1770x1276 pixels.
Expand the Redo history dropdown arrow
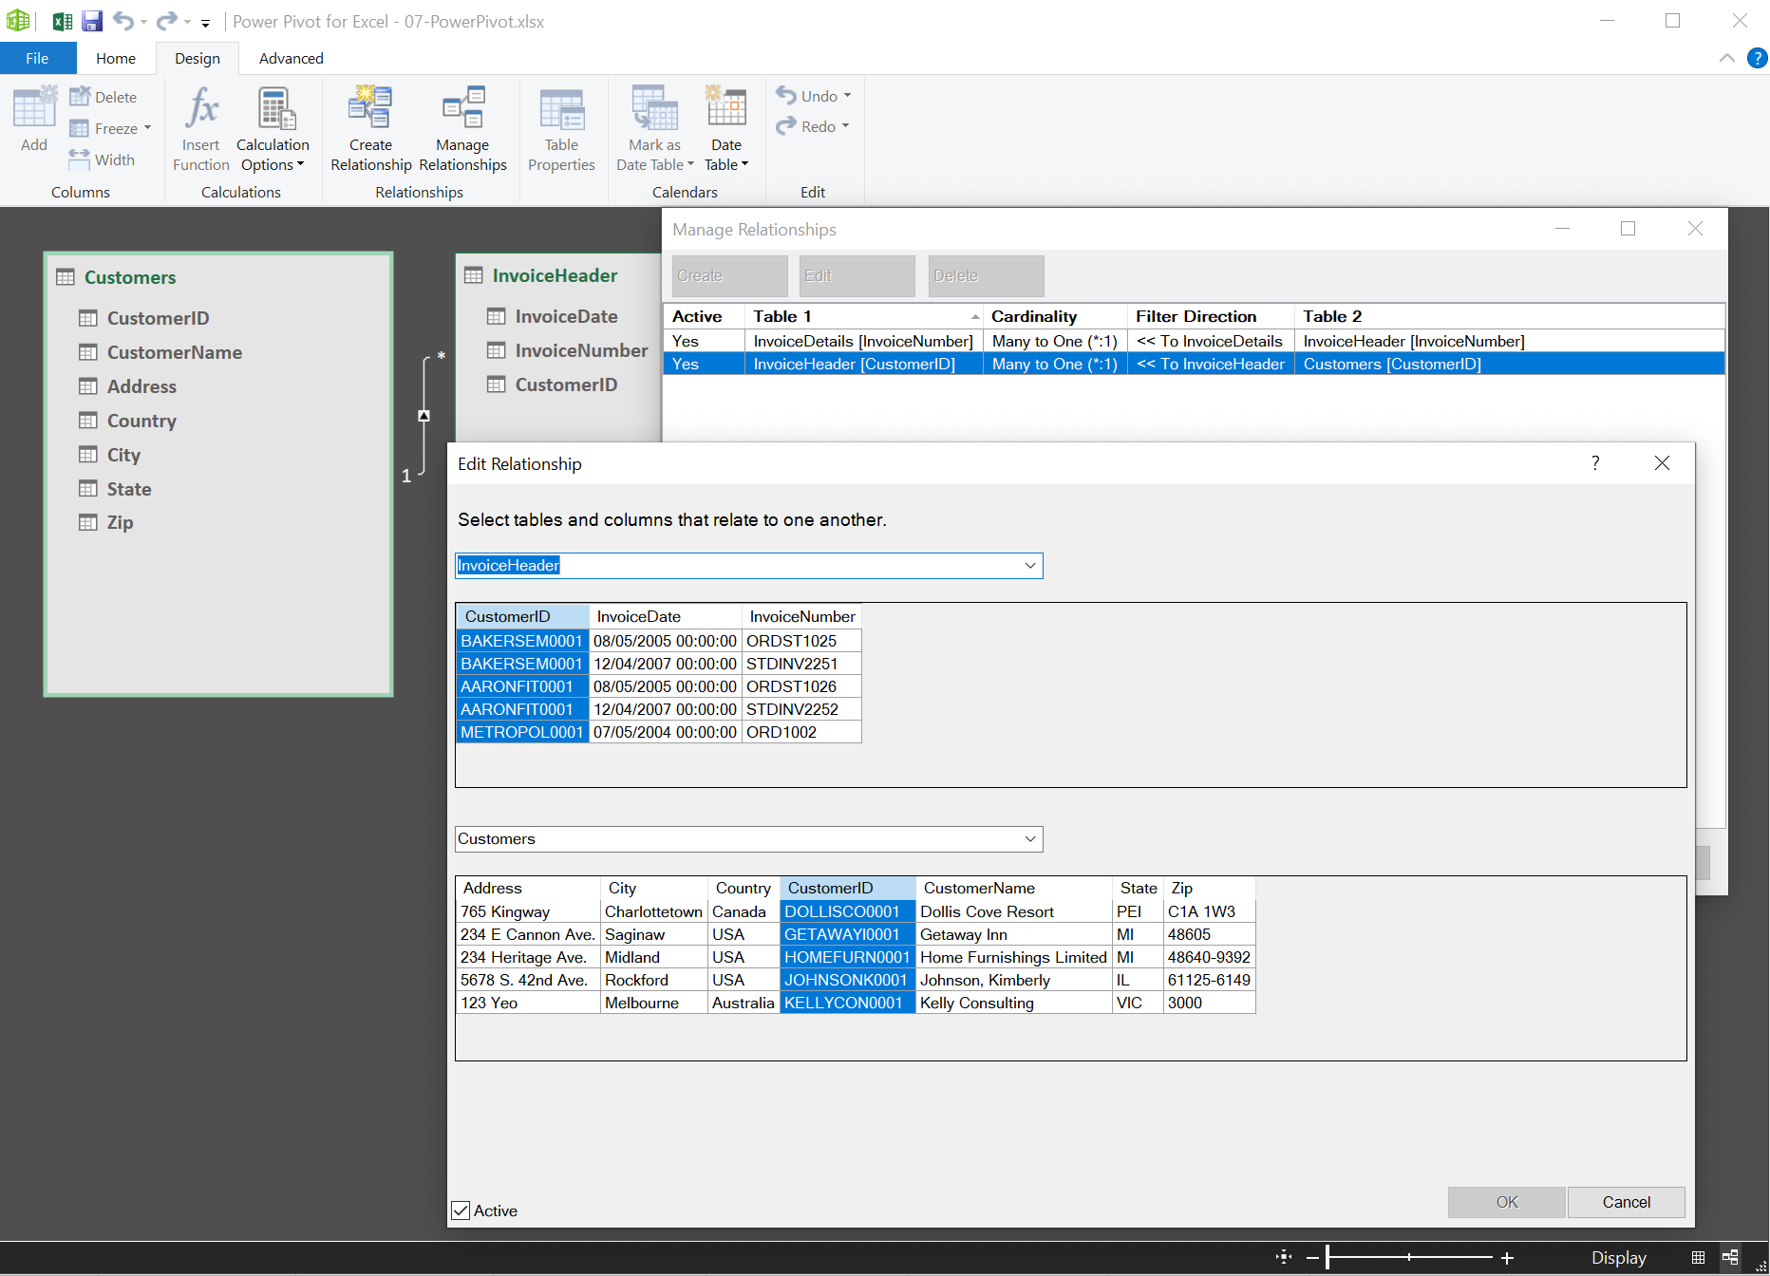click(845, 126)
